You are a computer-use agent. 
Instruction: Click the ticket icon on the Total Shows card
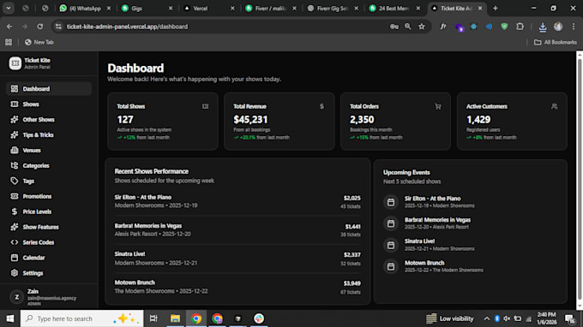coord(205,106)
